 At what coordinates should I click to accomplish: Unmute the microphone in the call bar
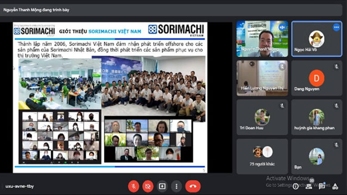(x=133, y=186)
